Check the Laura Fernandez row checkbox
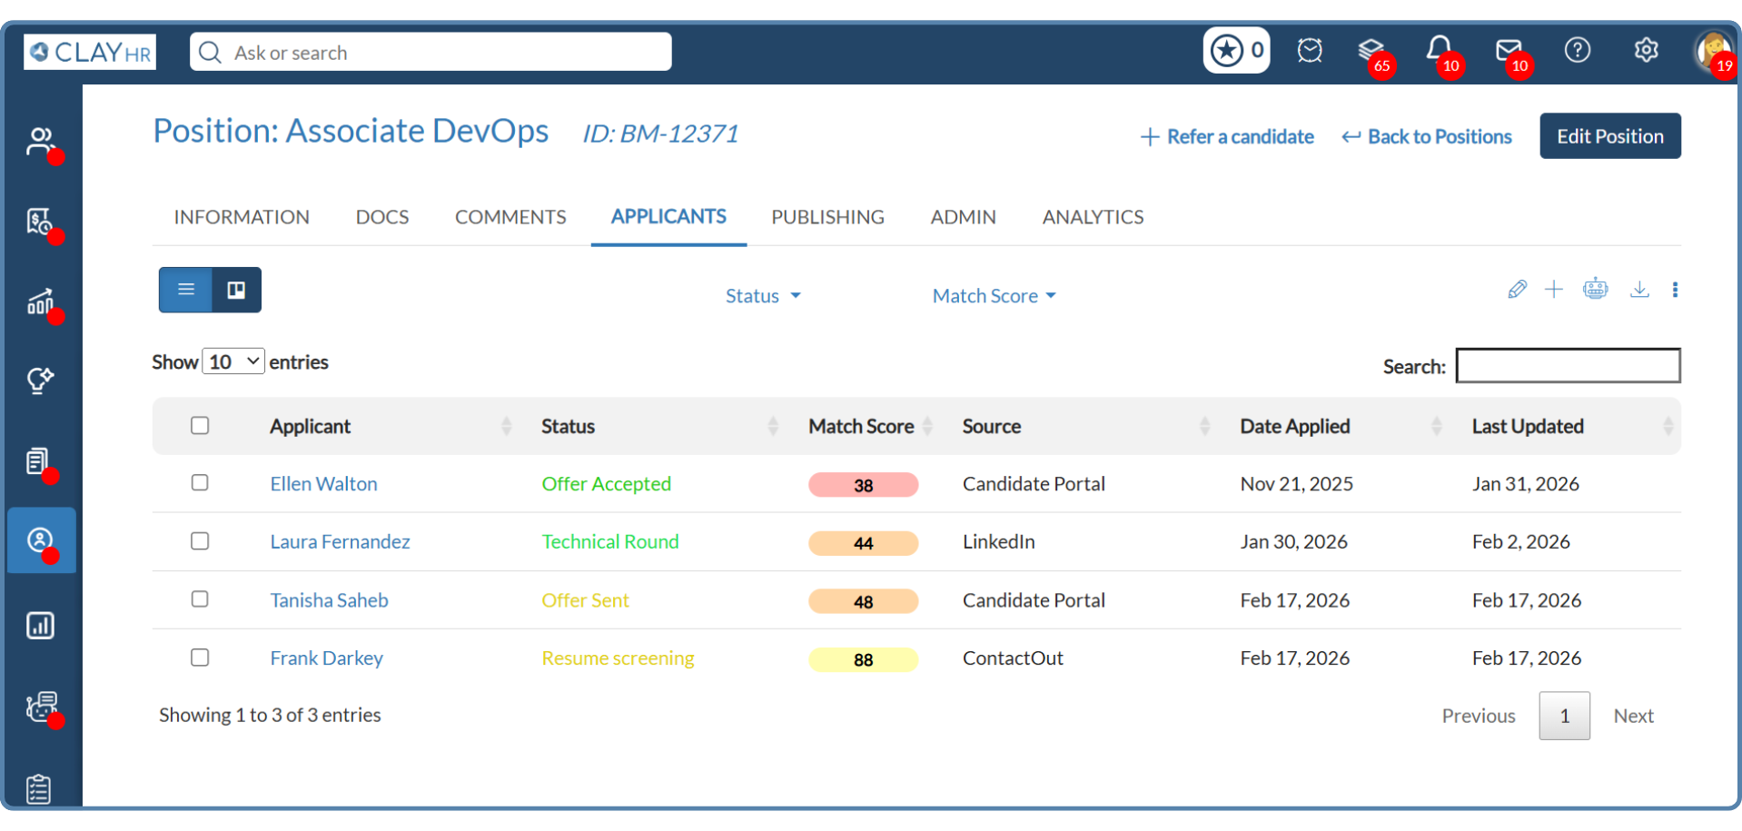Image resolution: width=1742 pixels, height=831 pixels. pyautogui.click(x=200, y=540)
